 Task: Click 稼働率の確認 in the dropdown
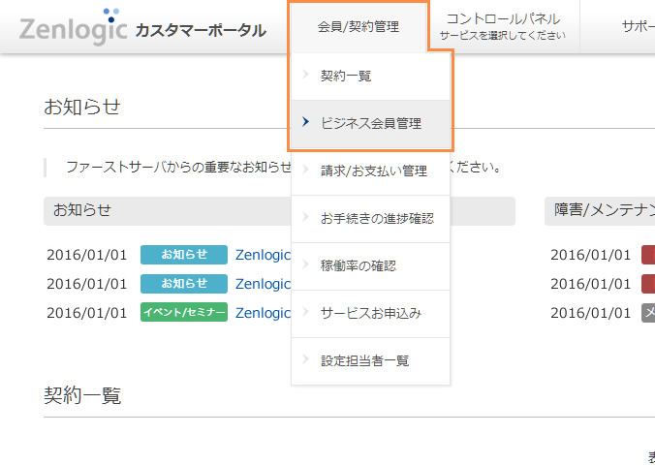click(x=358, y=265)
